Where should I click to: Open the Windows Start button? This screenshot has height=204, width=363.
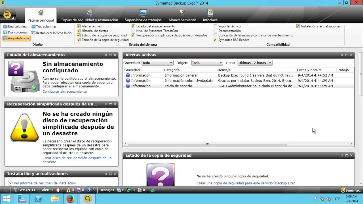click(7, 199)
